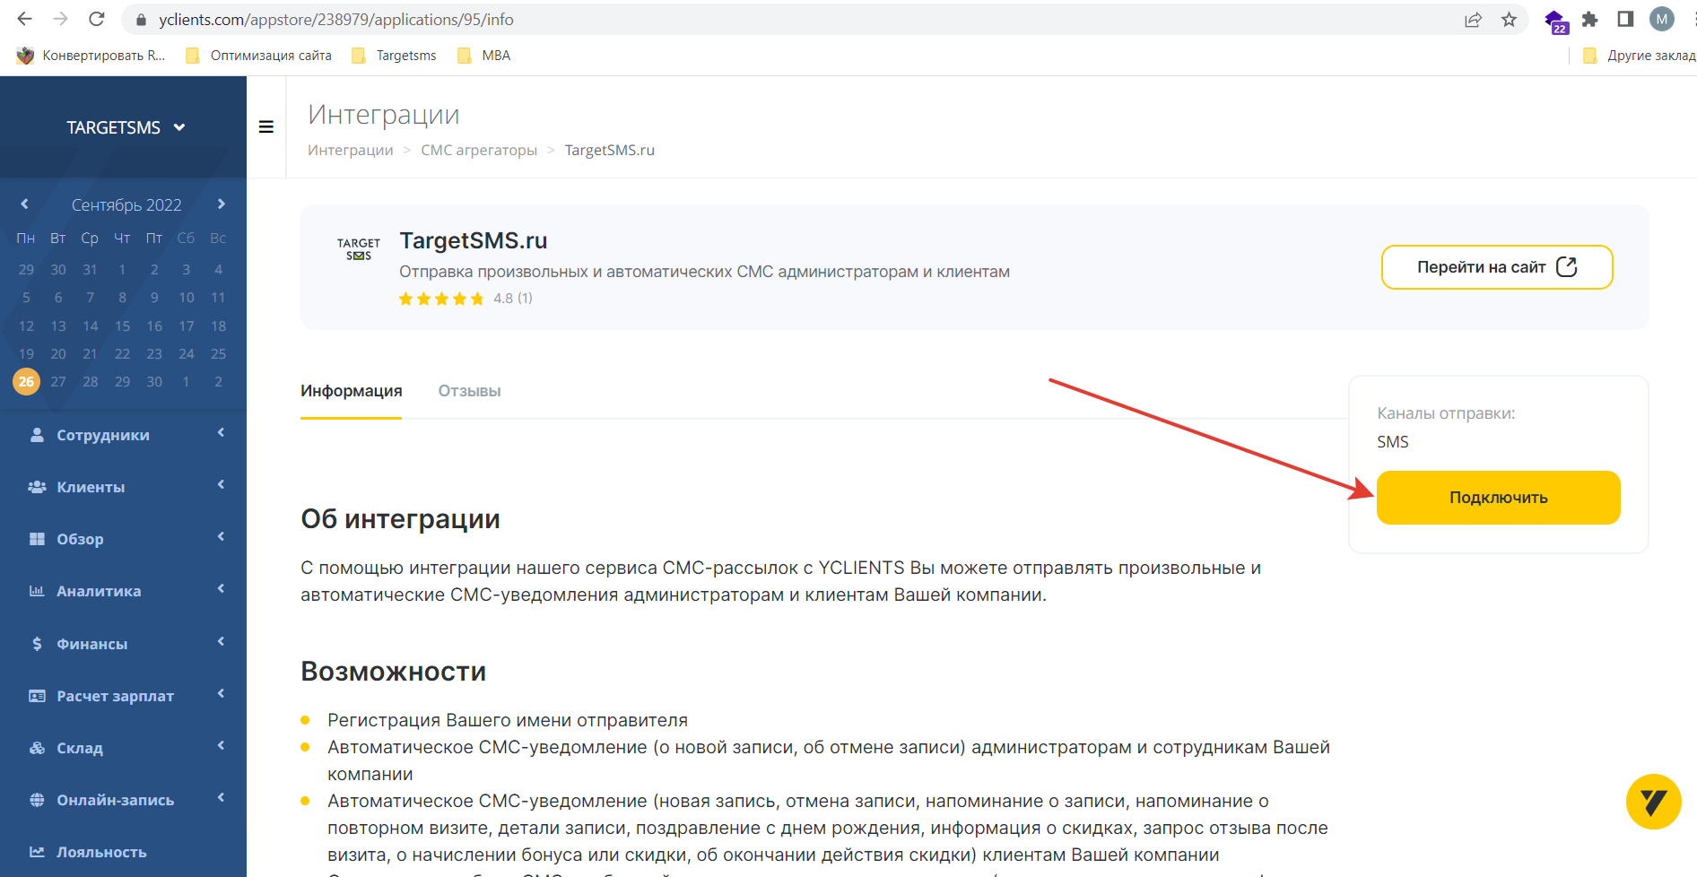Open the Оптимизация сайта bookmark folder
This screenshot has height=877, width=1697.
tap(258, 56)
